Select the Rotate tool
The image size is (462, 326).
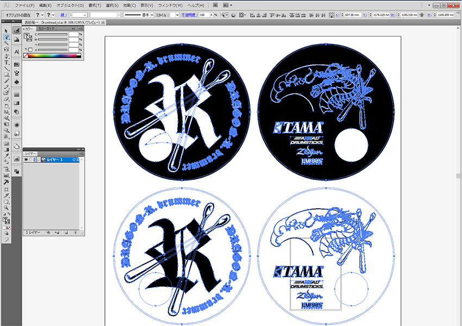(x=6, y=106)
